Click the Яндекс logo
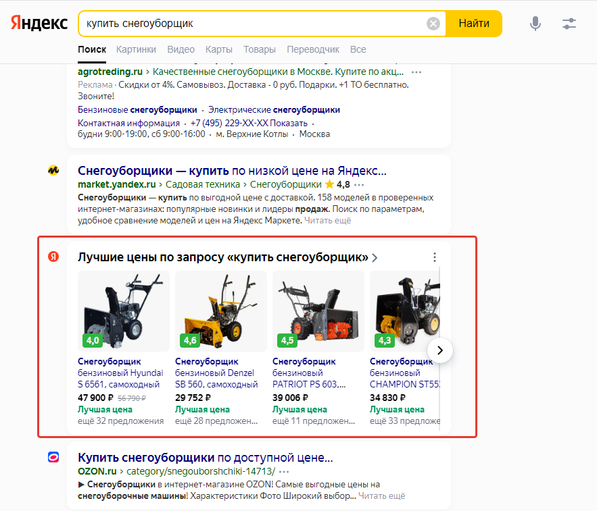Viewport: 597px width, 511px height. [39, 23]
